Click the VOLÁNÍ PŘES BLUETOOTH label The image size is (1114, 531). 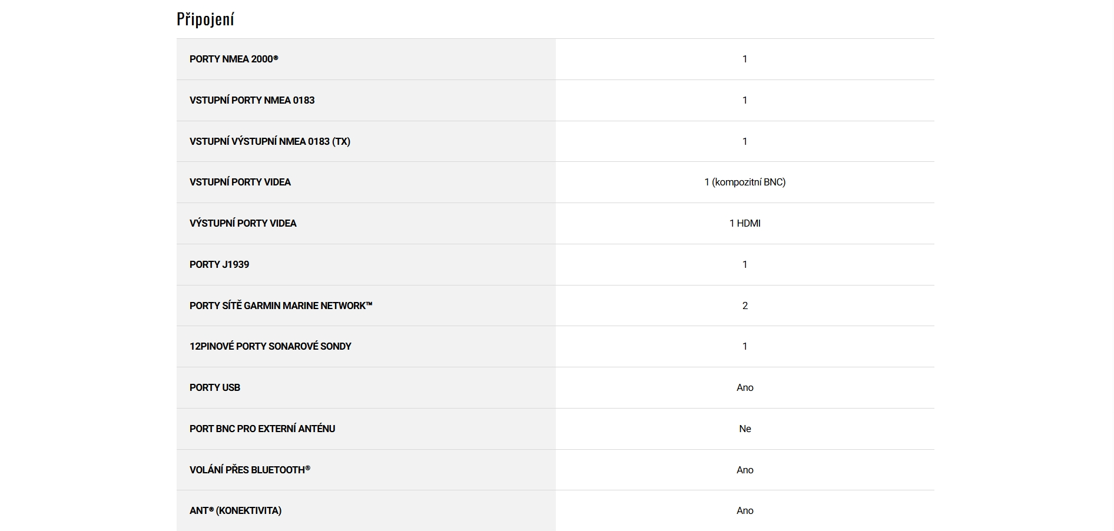pyautogui.click(x=250, y=470)
